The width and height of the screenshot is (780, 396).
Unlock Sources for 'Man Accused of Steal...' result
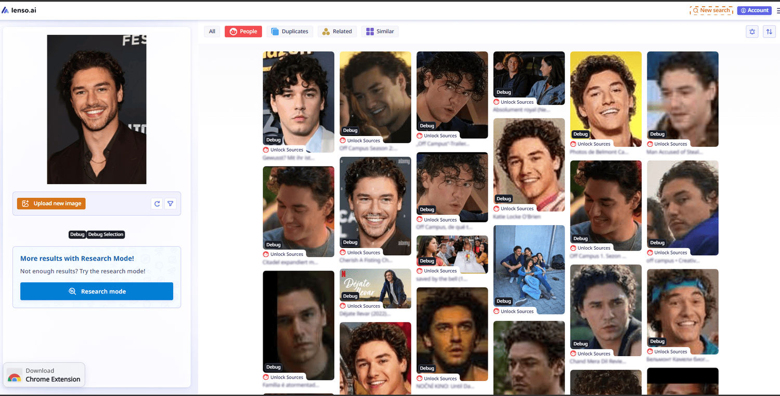click(667, 144)
